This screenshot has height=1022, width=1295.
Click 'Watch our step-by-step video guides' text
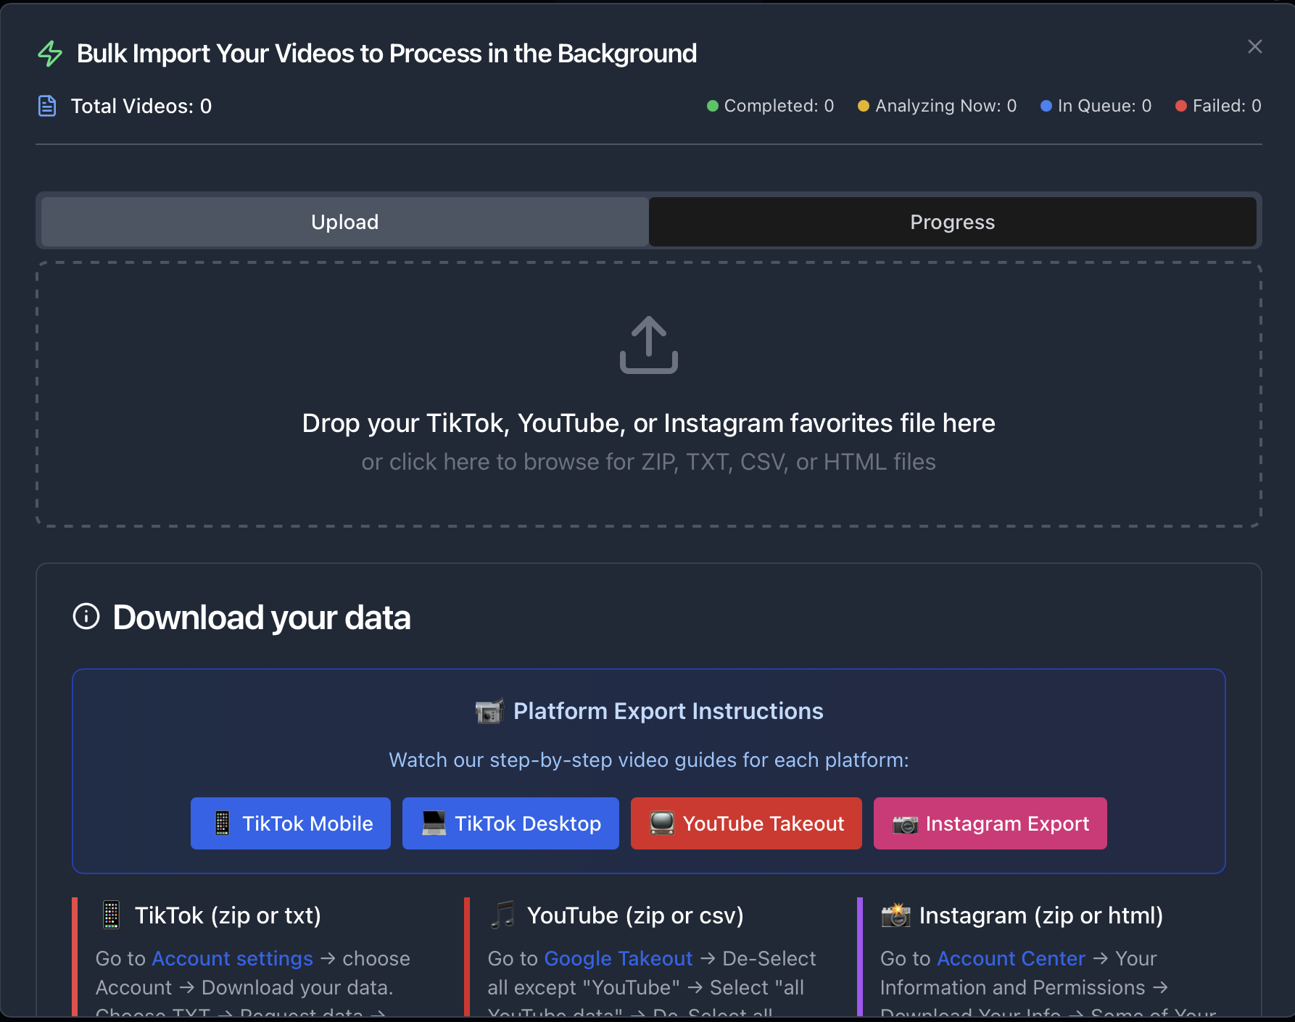649,760
